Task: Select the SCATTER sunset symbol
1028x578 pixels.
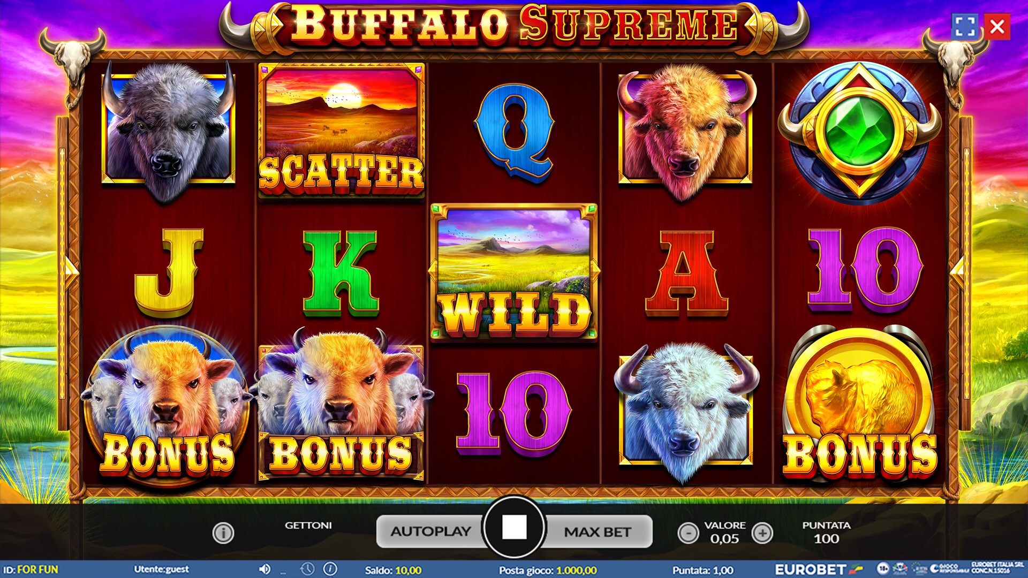Action: [341, 130]
